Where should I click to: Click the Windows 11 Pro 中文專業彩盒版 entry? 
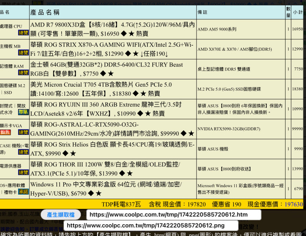coord(106,189)
